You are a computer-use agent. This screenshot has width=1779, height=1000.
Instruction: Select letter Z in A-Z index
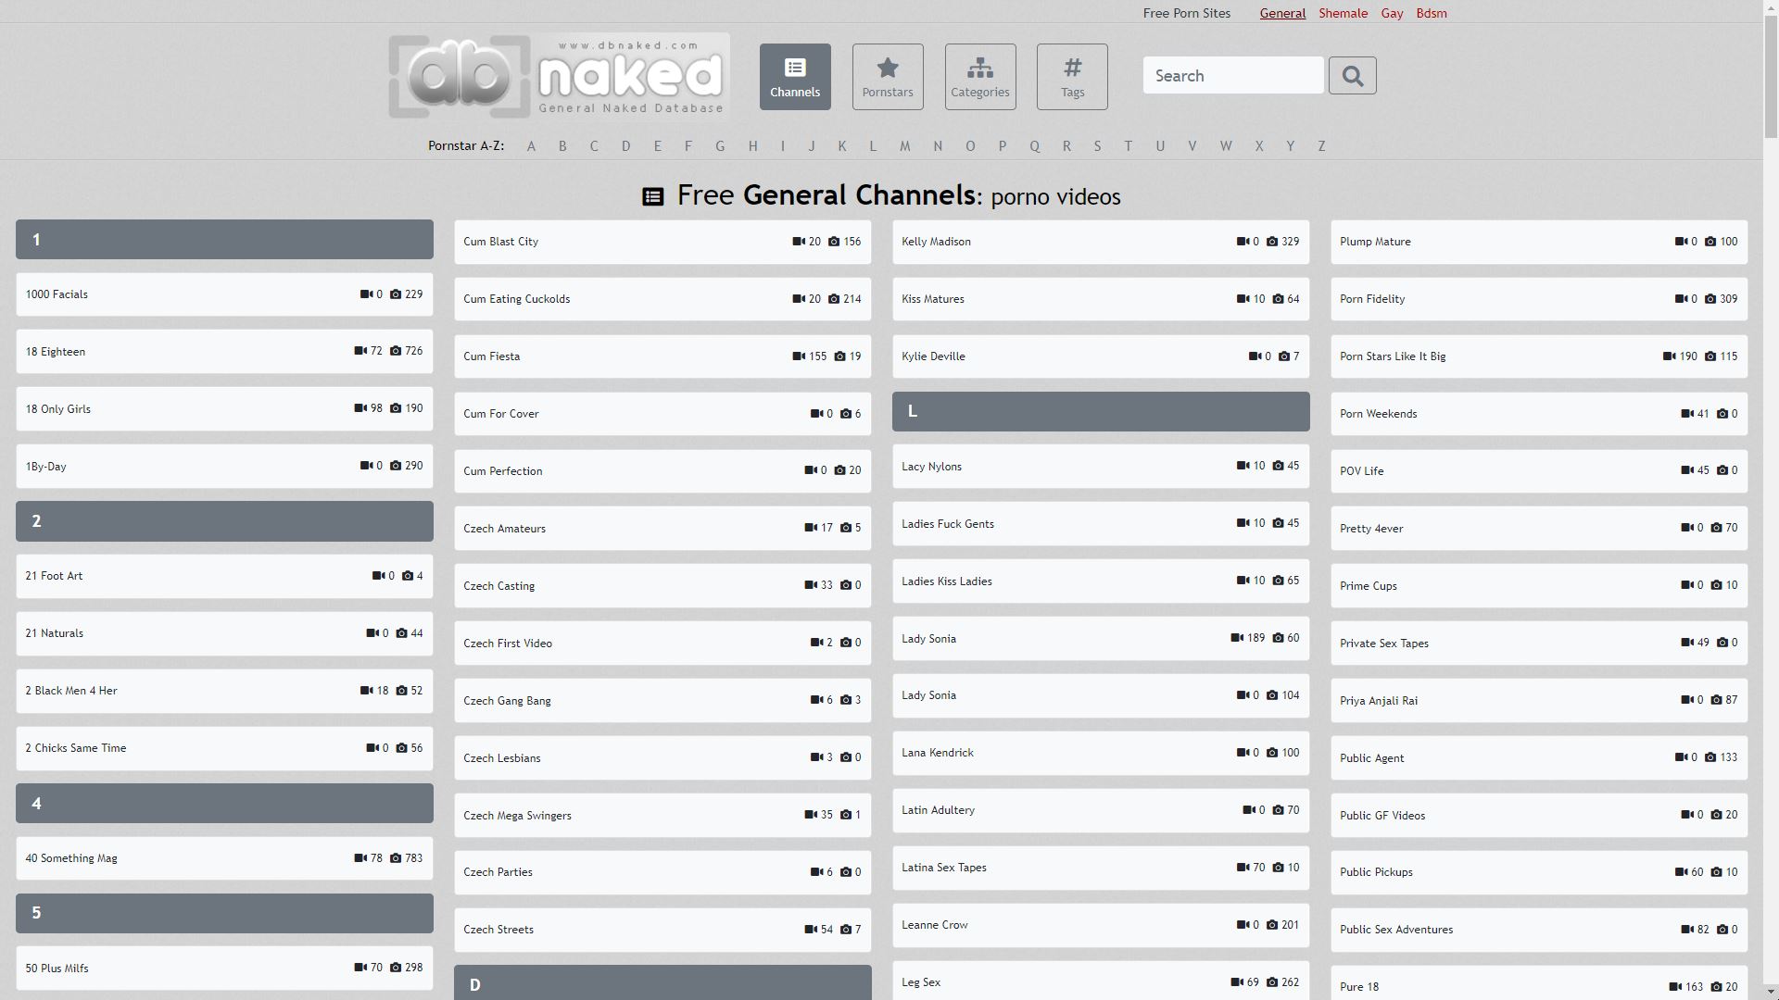(x=1321, y=146)
